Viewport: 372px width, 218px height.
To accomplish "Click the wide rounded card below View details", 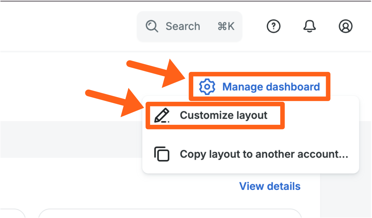I will click(170, 214).
